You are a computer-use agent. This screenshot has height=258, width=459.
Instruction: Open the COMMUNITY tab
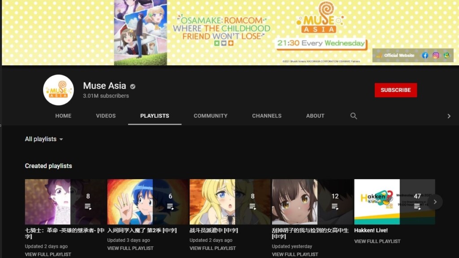pos(211,116)
